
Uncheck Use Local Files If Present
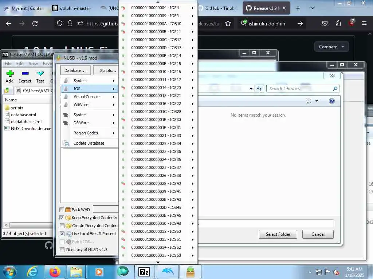tap(62, 234)
